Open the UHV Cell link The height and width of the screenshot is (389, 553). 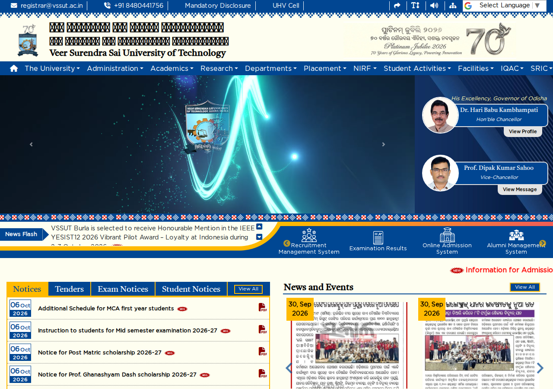point(286,6)
